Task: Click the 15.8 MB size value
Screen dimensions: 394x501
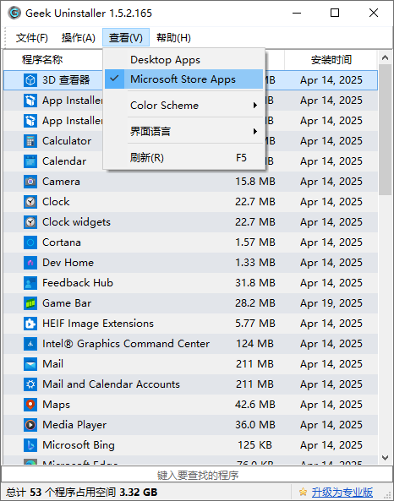Action: tap(255, 182)
